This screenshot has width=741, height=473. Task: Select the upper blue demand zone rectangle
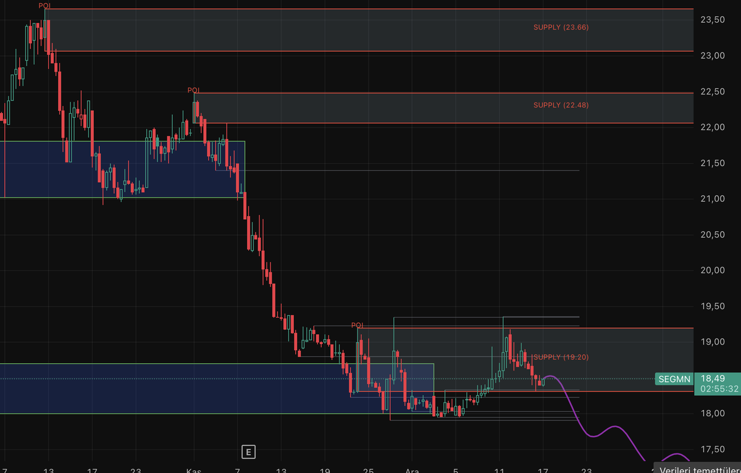(122, 169)
